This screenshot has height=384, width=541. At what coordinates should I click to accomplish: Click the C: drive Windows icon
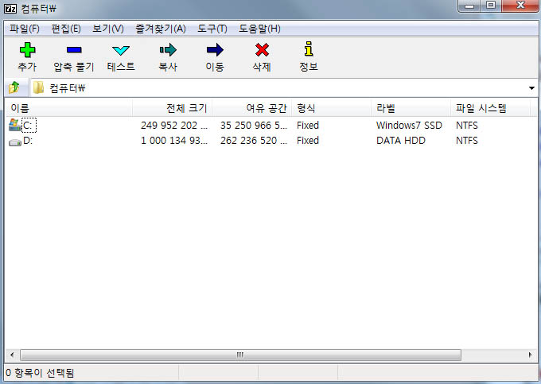pyautogui.click(x=14, y=125)
